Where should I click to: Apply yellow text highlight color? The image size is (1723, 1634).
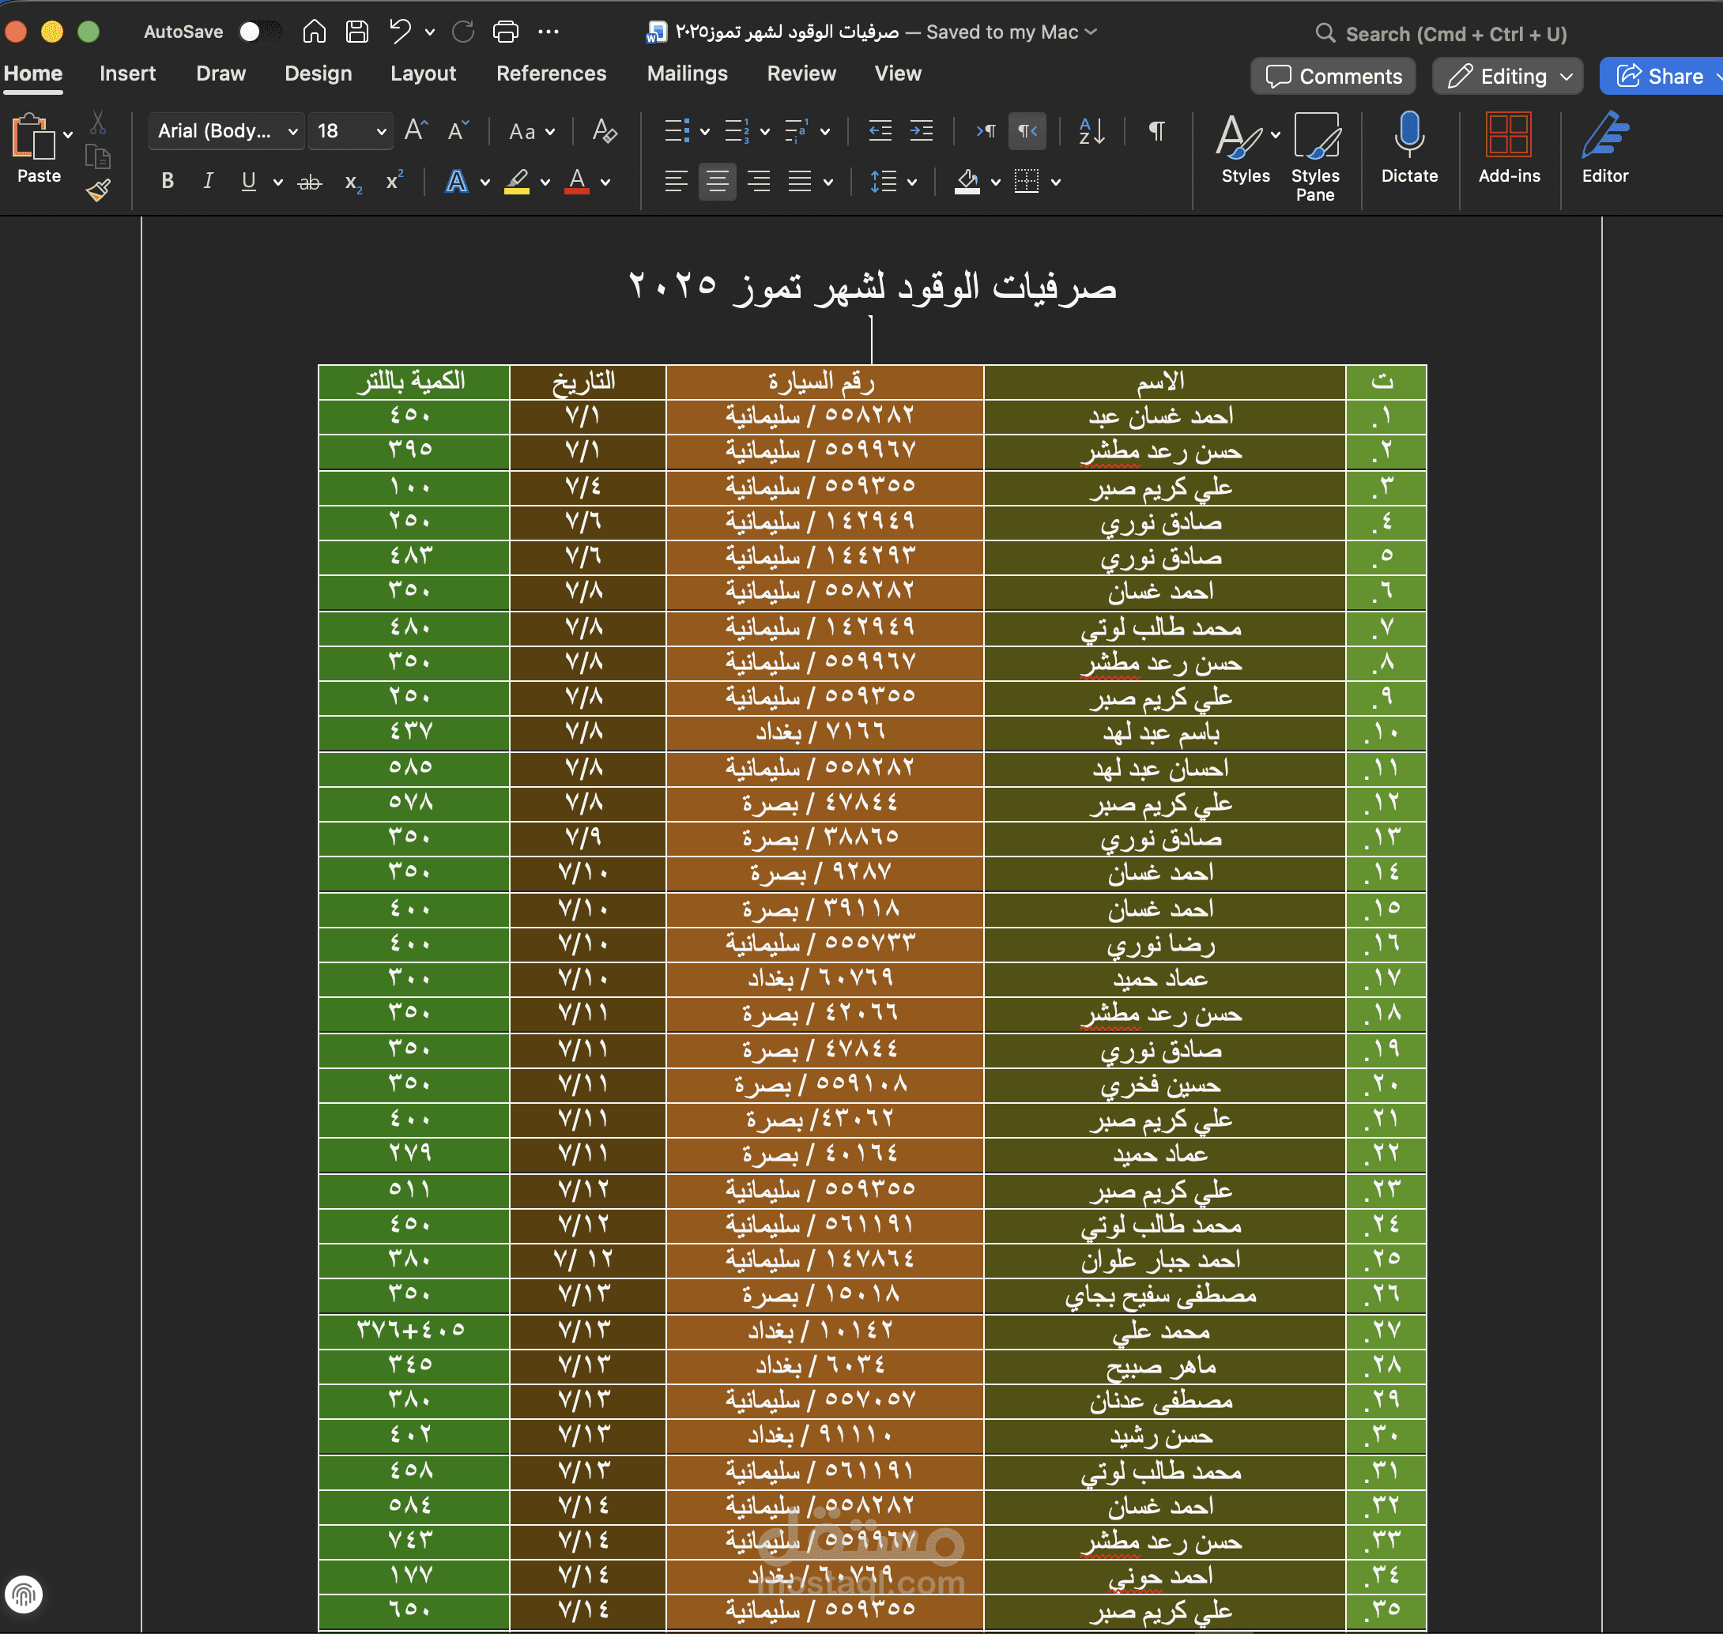click(517, 181)
